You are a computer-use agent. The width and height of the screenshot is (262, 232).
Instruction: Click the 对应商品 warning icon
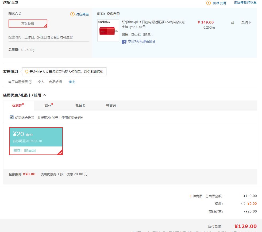pyautogui.click(x=72, y=14)
